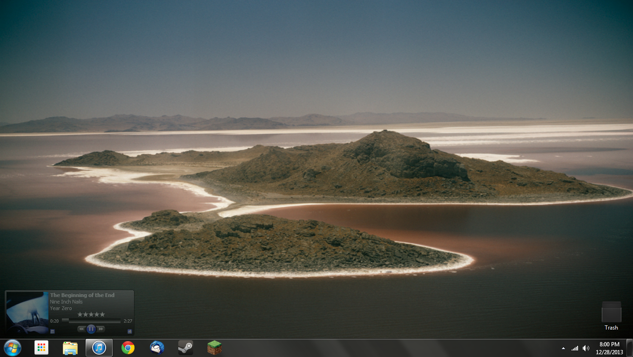633x357 pixels.
Task: Switch to iTunes on the taskbar
Action: click(99, 348)
